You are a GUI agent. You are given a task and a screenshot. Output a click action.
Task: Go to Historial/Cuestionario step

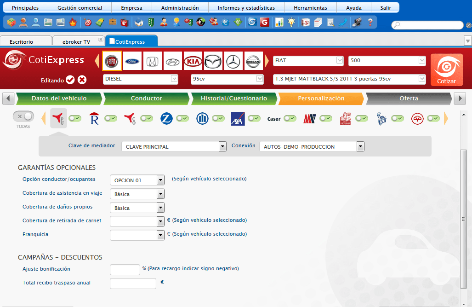[x=234, y=98]
